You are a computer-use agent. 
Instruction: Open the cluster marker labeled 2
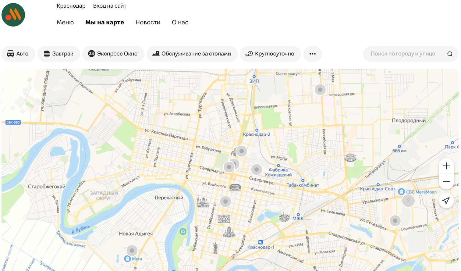tap(408, 201)
